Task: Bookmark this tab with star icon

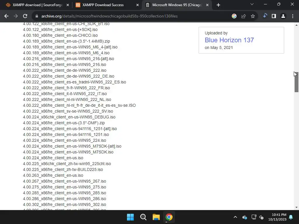Action: click(x=253, y=16)
